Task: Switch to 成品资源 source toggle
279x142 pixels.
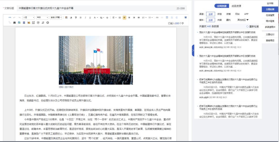Action: pos(236,6)
